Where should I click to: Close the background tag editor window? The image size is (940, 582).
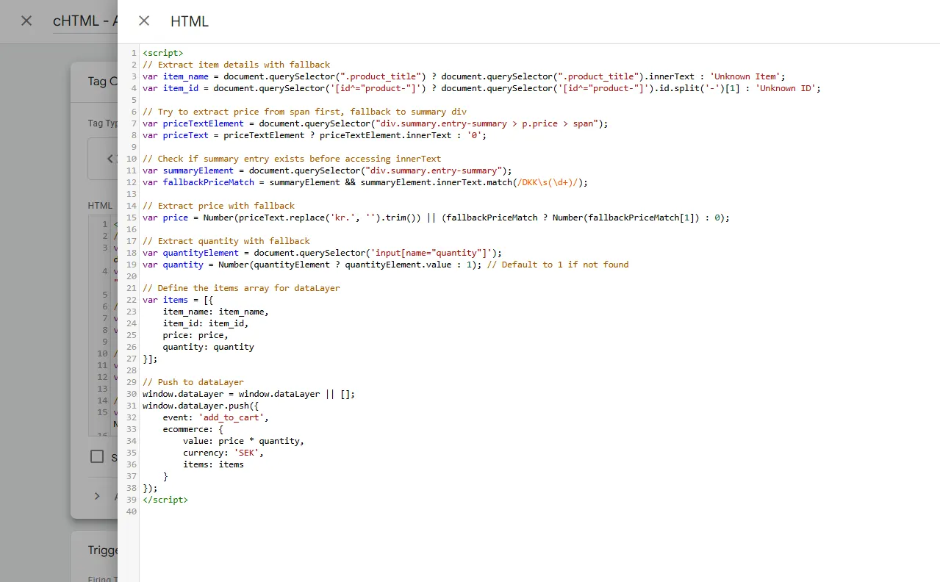click(26, 21)
